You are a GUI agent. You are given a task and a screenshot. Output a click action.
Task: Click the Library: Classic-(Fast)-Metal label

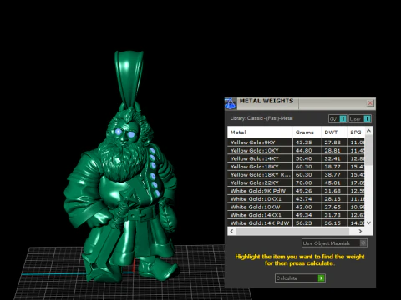(261, 118)
